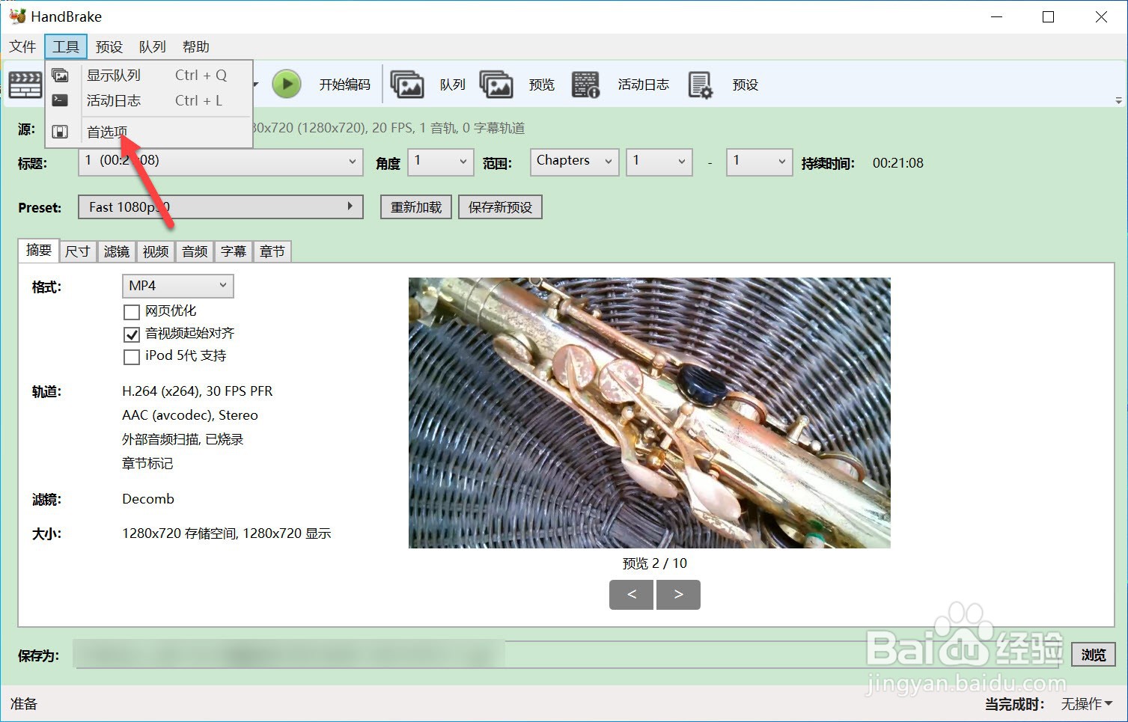
Task: Click the open source clapperboard icon
Action: pyautogui.click(x=25, y=85)
